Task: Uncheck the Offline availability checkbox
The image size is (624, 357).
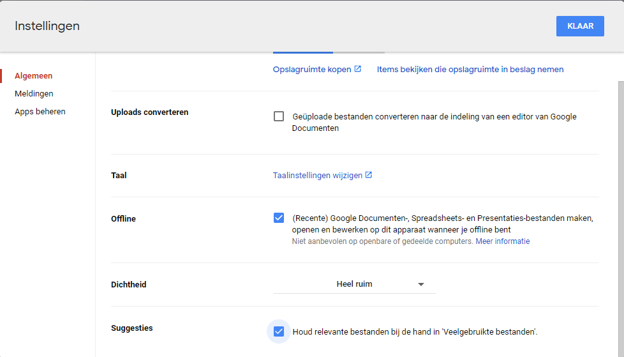Action: point(279,218)
